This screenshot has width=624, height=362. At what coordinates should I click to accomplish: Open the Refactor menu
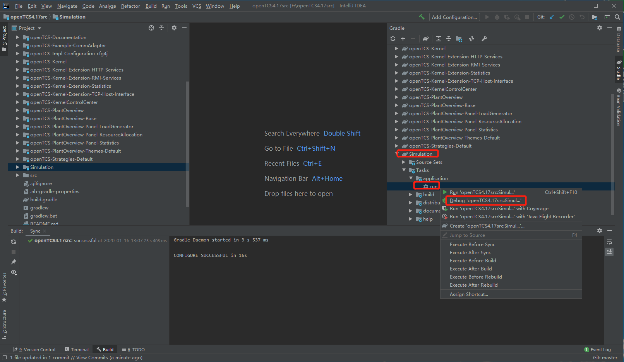(x=130, y=6)
